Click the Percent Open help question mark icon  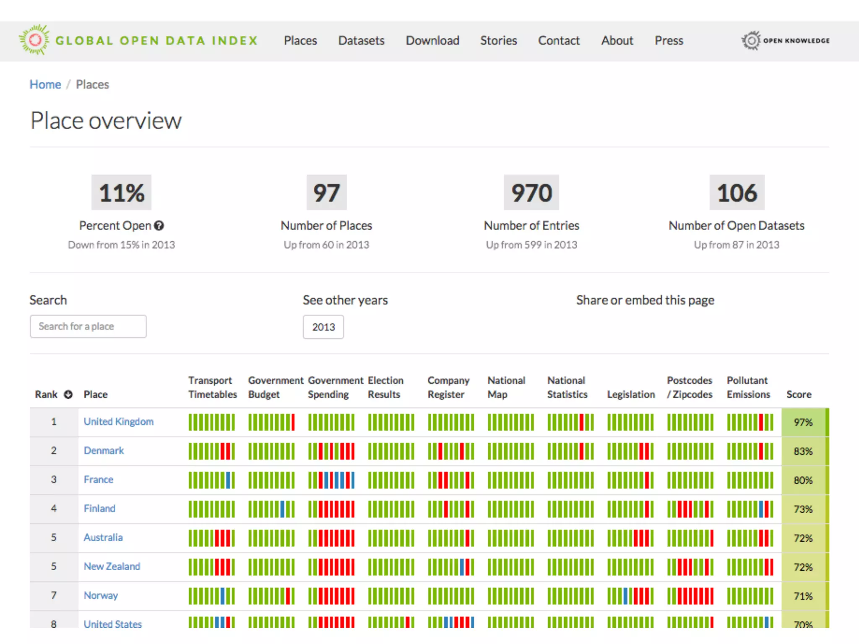(159, 226)
